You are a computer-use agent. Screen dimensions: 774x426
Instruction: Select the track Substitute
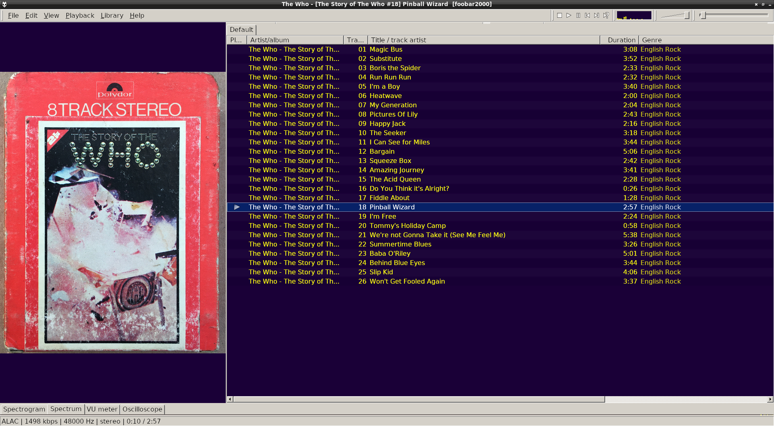500,58
